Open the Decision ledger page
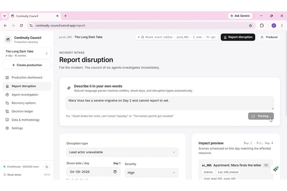The height and width of the screenshot is (191, 287). tap(27, 111)
